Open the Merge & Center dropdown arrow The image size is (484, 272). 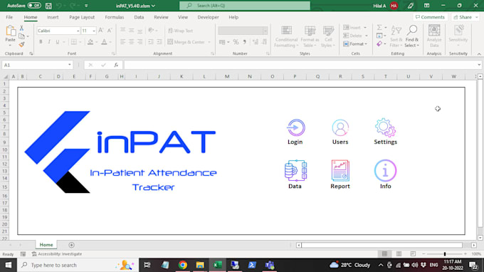click(x=209, y=42)
